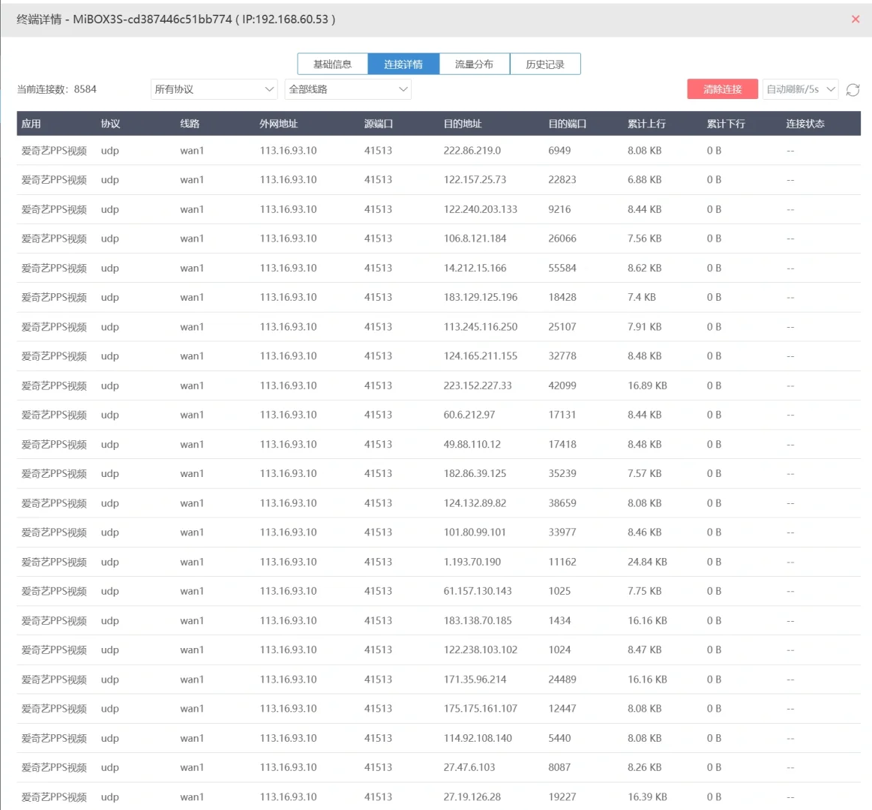Select destination address 124.165.211.155

[x=481, y=356]
